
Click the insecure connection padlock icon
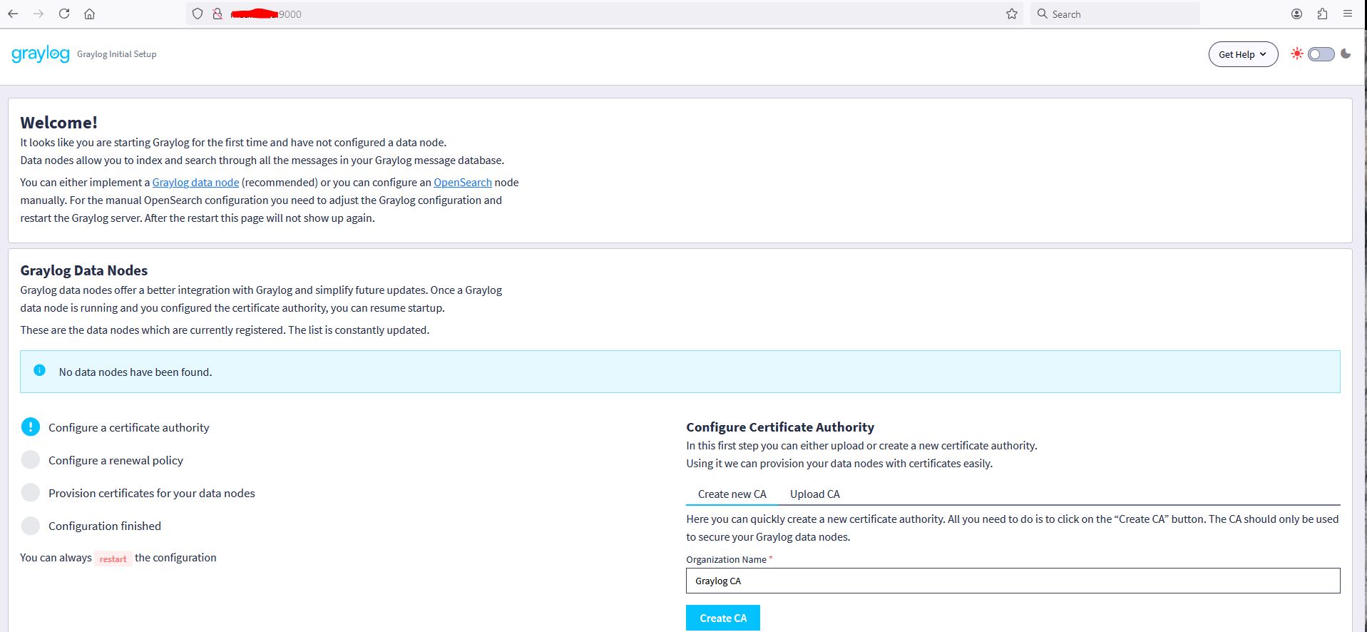coord(217,14)
